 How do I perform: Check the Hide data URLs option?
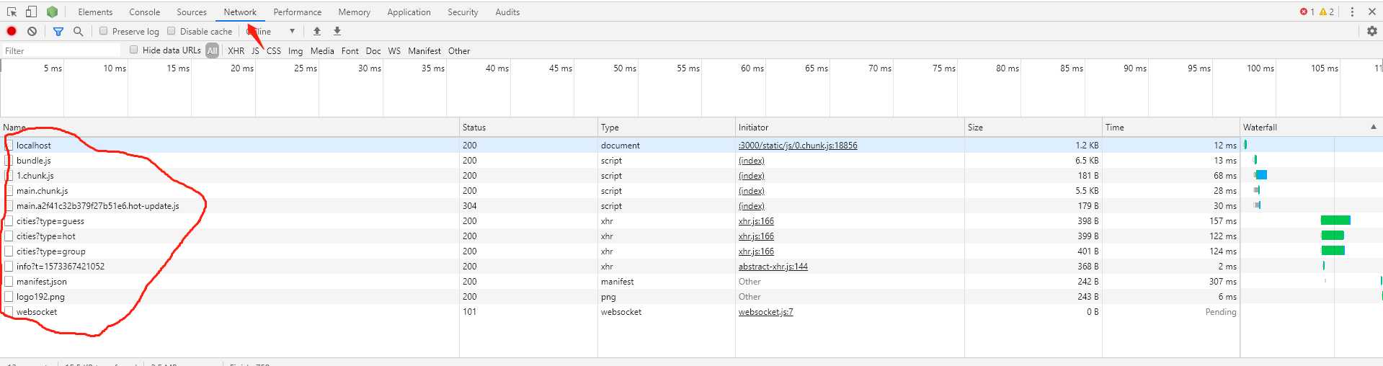[134, 50]
